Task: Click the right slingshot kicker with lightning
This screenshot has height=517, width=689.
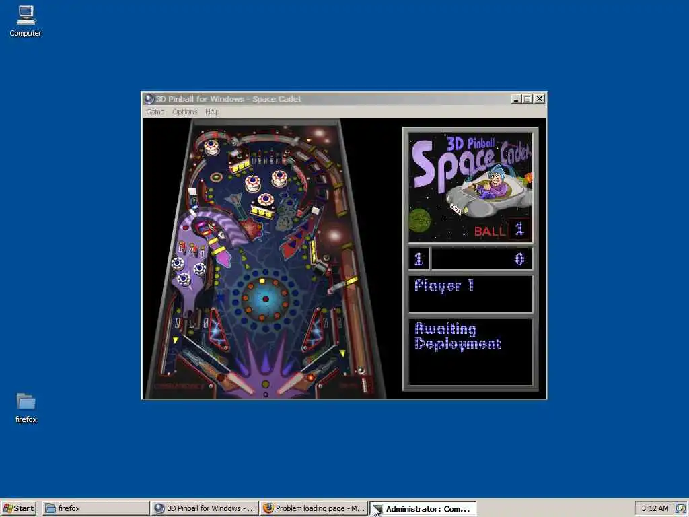Action: point(314,329)
